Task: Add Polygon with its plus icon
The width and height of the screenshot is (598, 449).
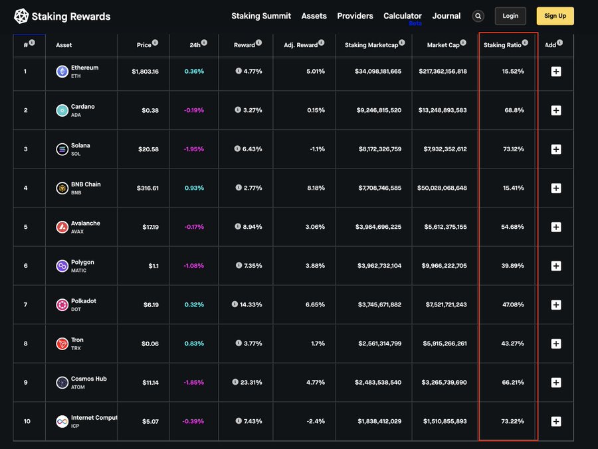Action: (556, 266)
